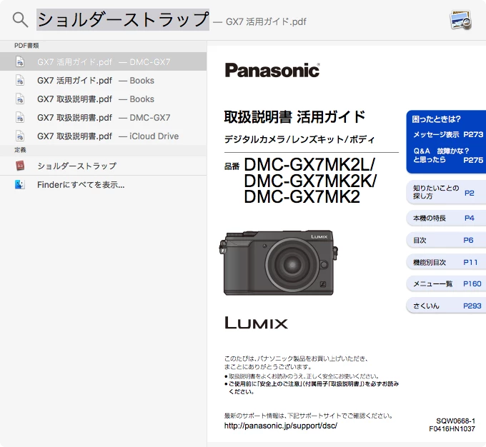Click the 取扱説明書 活用ガイド title

click(x=294, y=117)
